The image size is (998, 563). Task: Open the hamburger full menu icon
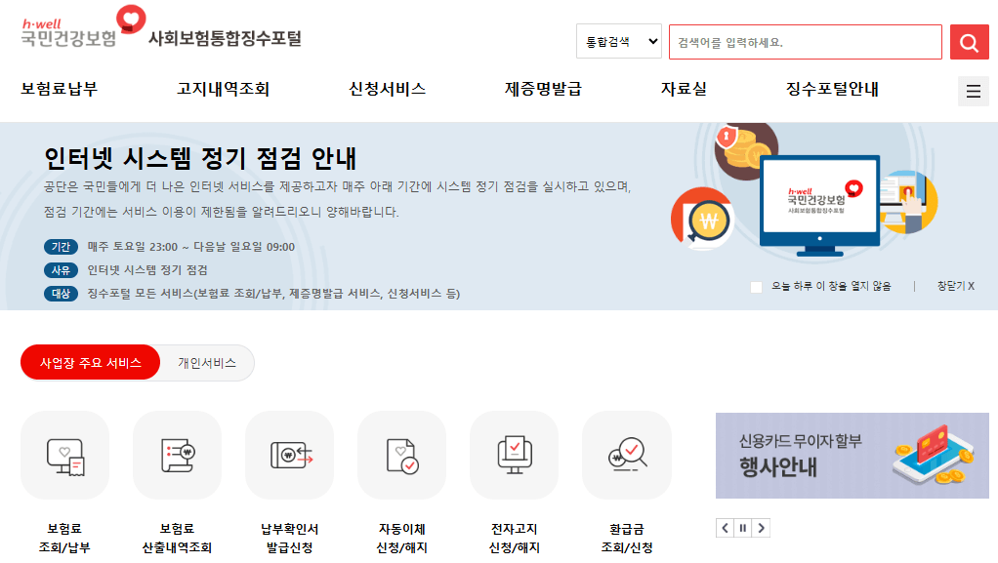[974, 91]
